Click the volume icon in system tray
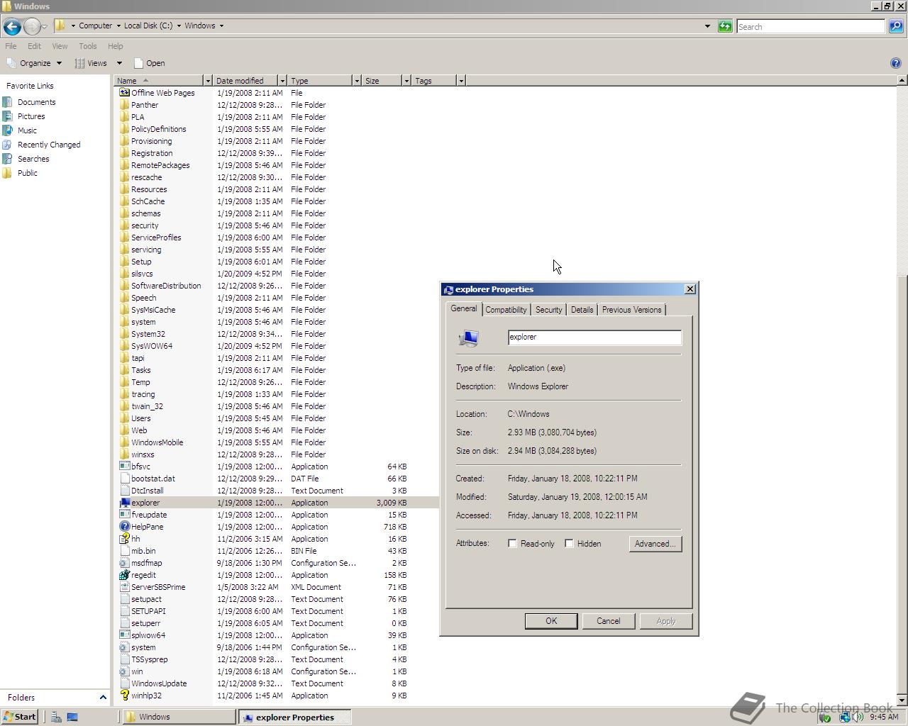The width and height of the screenshot is (908, 726). (859, 717)
